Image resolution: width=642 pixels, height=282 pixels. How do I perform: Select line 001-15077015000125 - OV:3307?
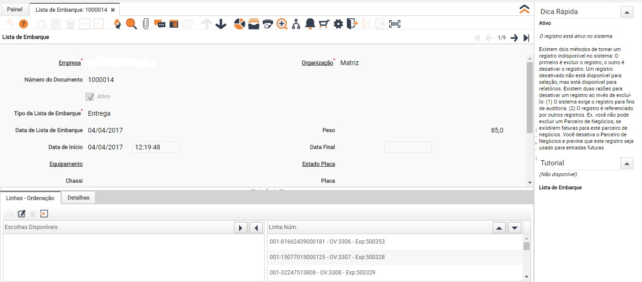pyautogui.click(x=395, y=257)
